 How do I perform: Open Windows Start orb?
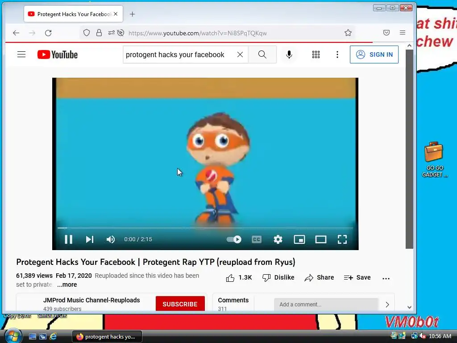coord(13,336)
